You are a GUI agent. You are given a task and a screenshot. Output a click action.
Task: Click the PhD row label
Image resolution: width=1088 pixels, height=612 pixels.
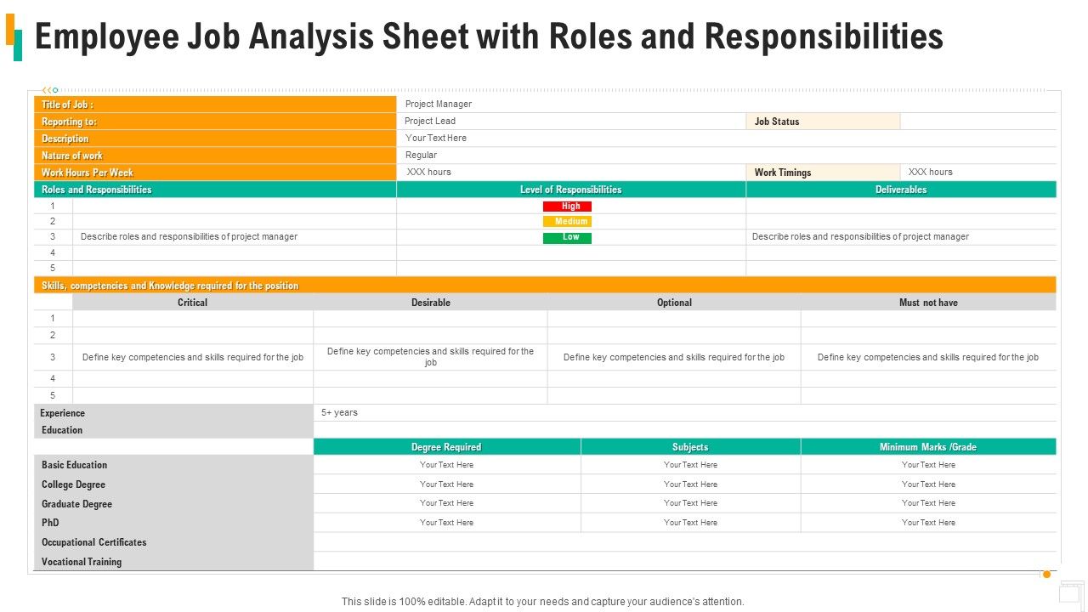pos(173,523)
